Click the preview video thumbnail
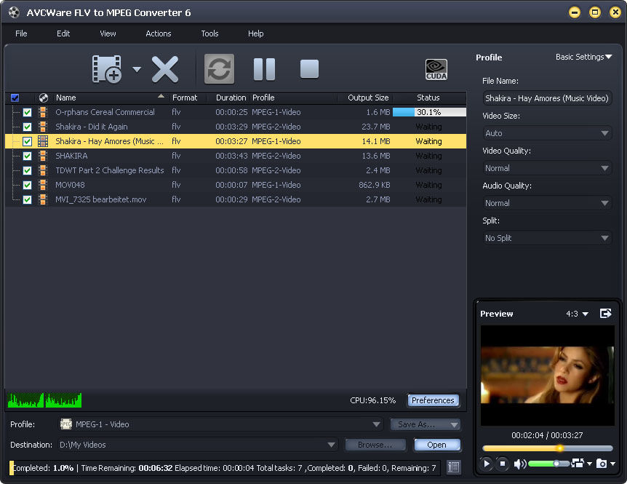This screenshot has width=627, height=484. [x=548, y=376]
